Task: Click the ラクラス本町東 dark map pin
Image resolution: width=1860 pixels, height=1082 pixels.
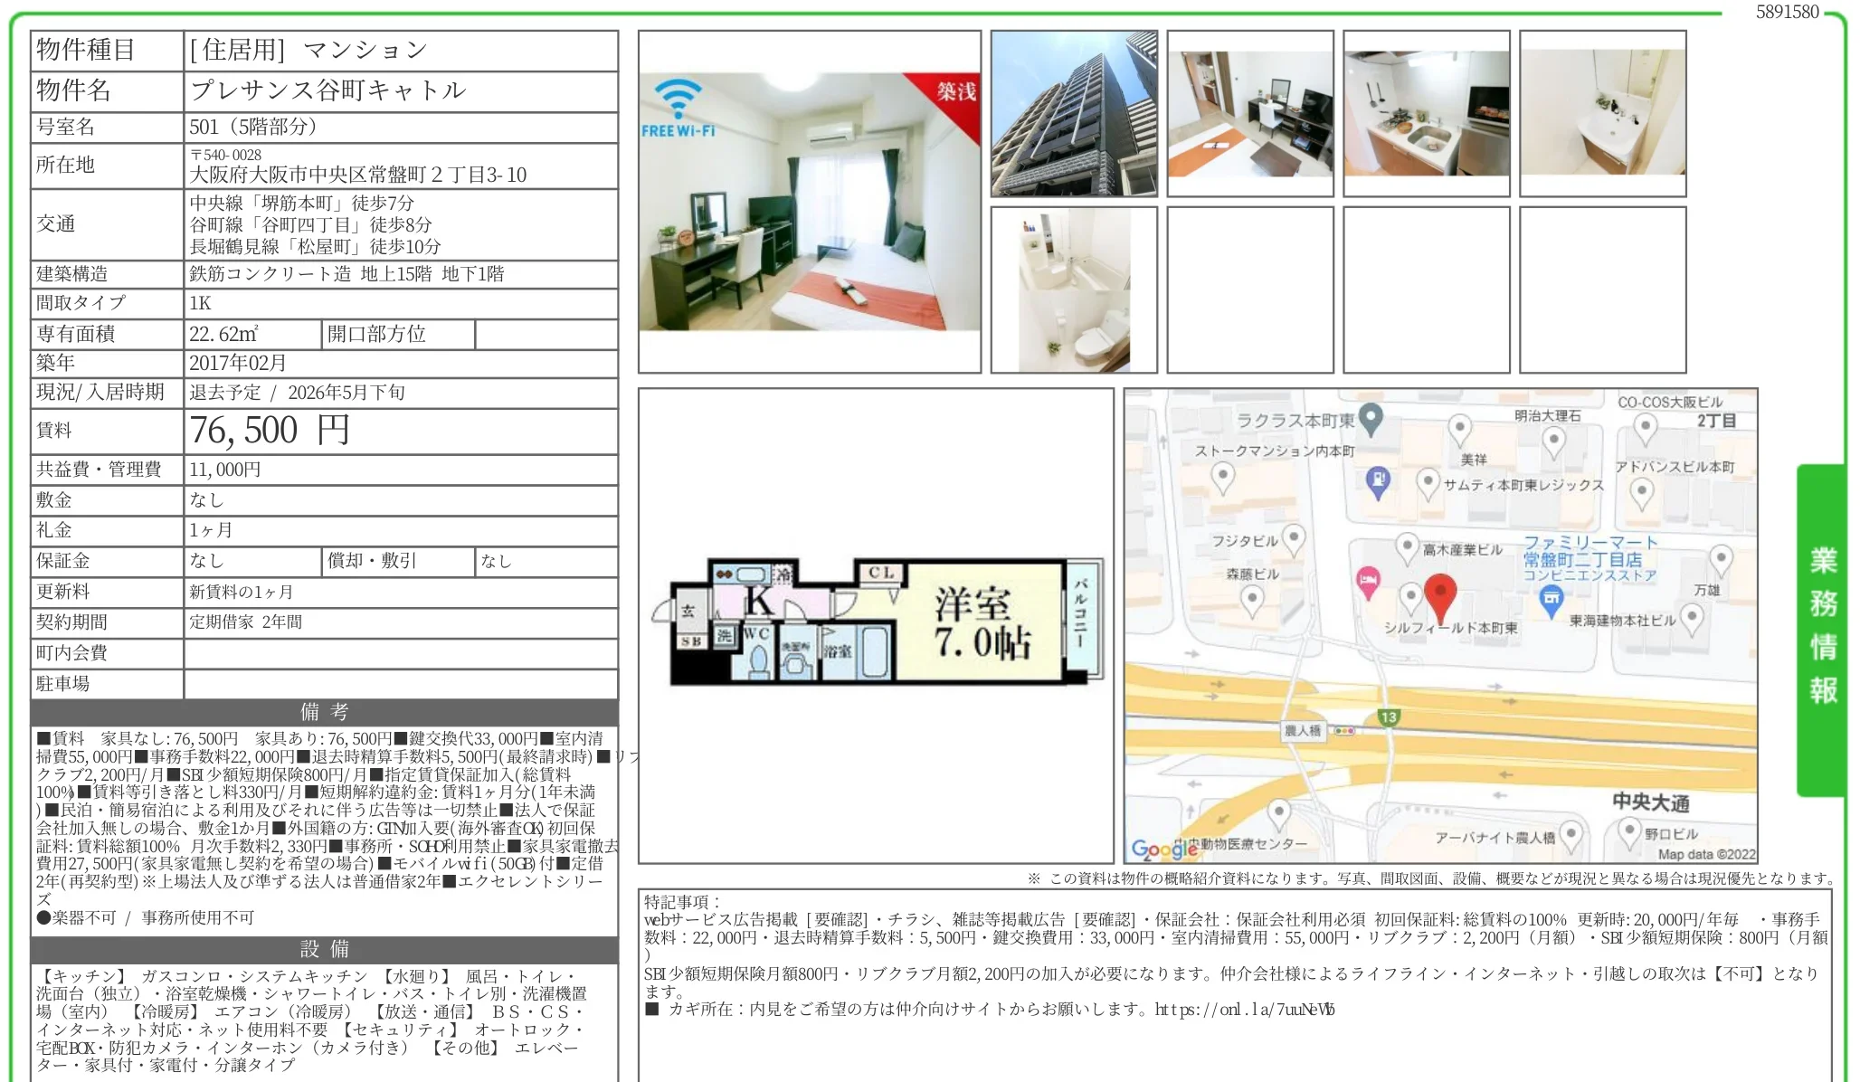Action: click(x=1371, y=417)
